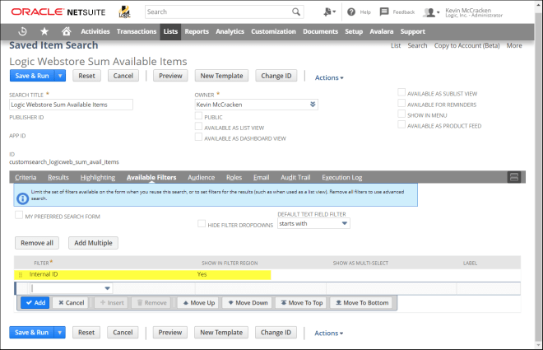Viewport: 543px width, 350px height.
Task: Open the Help question mark icon
Action: point(351,12)
